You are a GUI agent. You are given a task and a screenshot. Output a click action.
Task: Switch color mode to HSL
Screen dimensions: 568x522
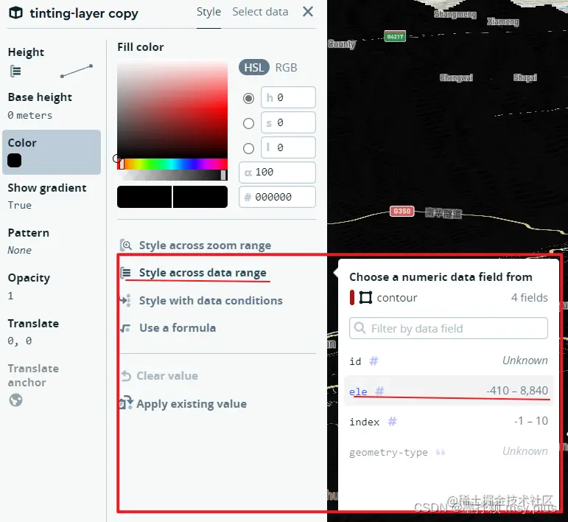tap(253, 67)
